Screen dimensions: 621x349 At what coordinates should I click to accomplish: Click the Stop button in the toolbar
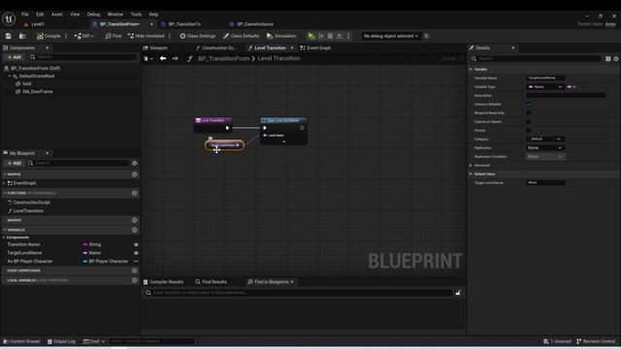click(330, 36)
